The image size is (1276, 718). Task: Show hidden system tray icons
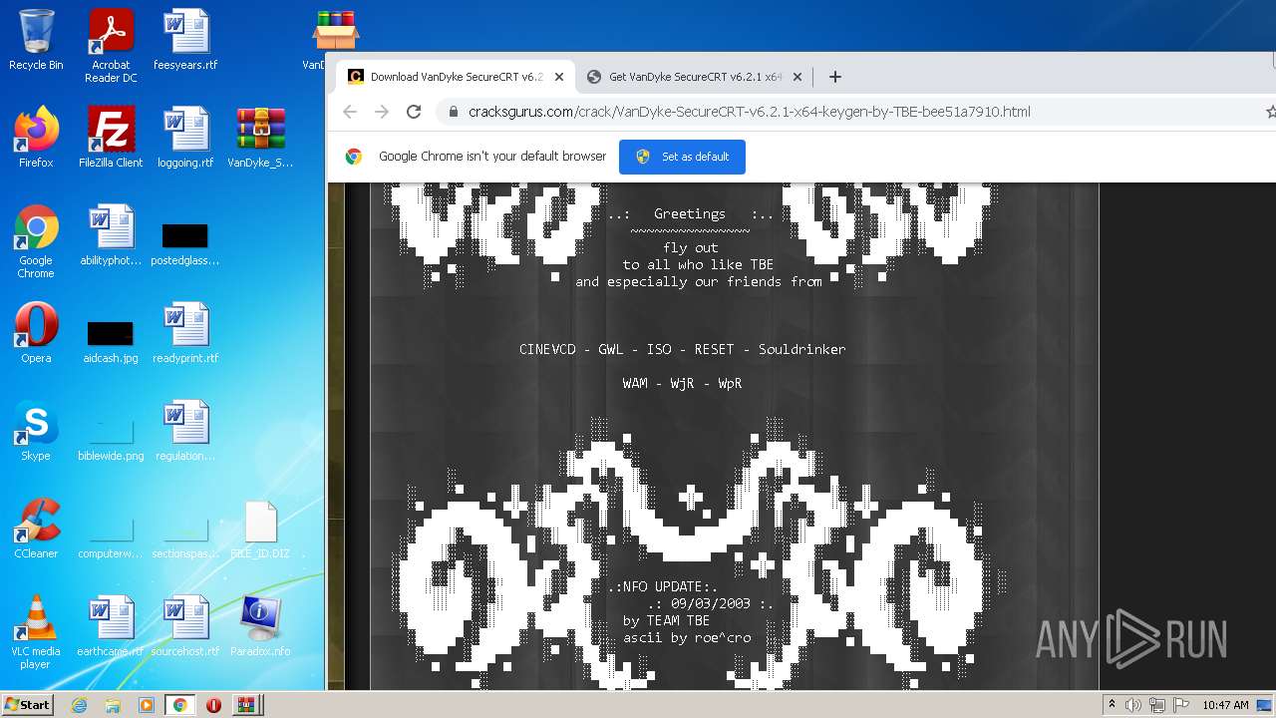click(x=1113, y=705)
